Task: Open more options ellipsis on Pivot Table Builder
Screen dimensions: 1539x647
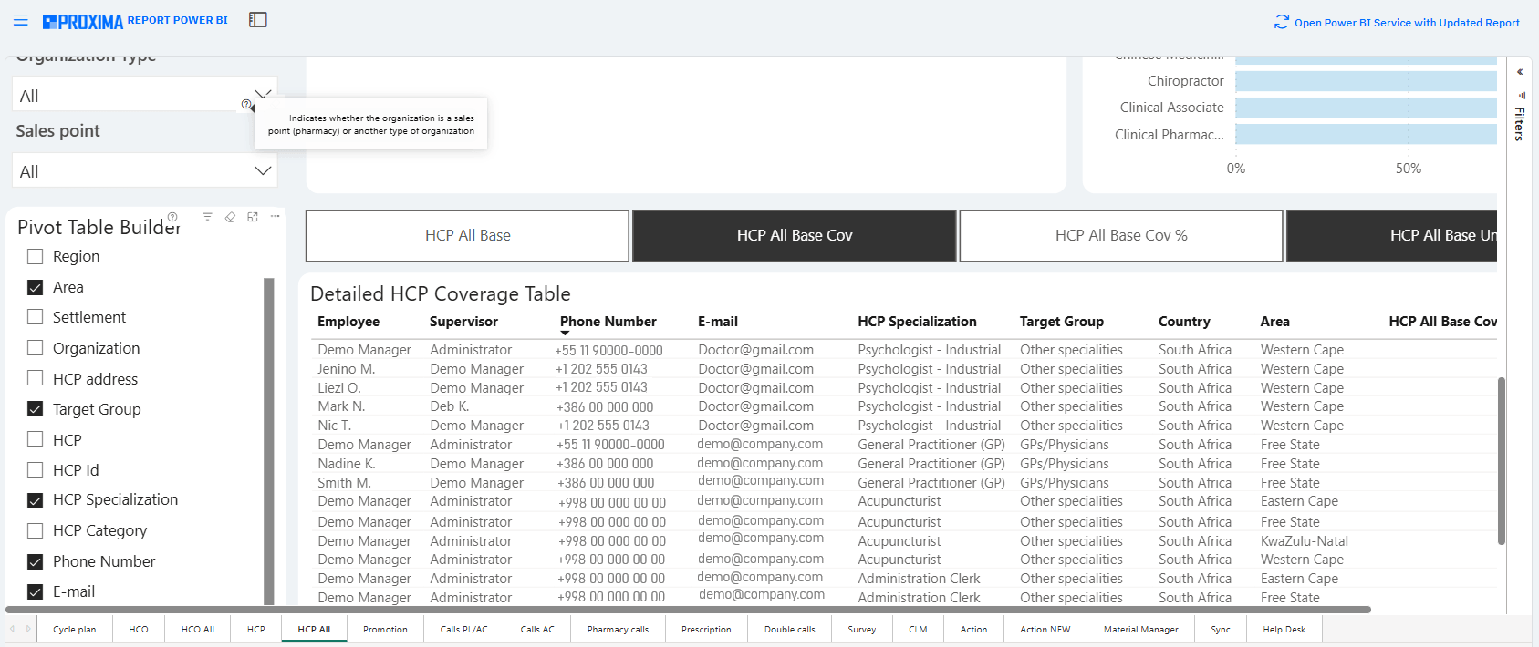Action: click(275, 217)
